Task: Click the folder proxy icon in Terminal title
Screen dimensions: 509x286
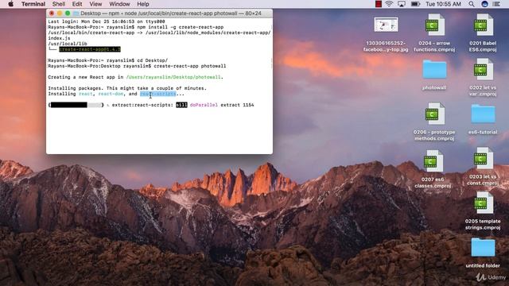Action: 76,14
